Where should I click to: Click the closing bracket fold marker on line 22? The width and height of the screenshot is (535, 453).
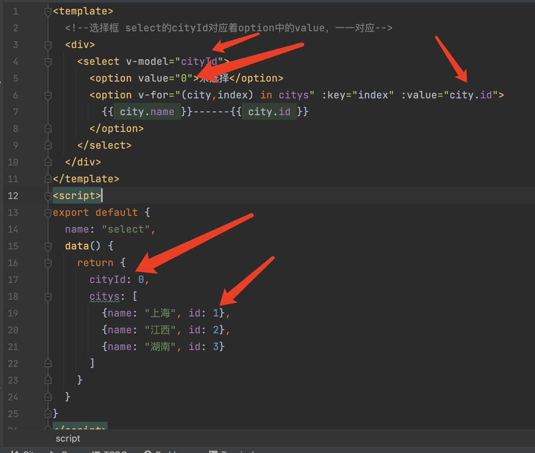(x=48, y=363)
